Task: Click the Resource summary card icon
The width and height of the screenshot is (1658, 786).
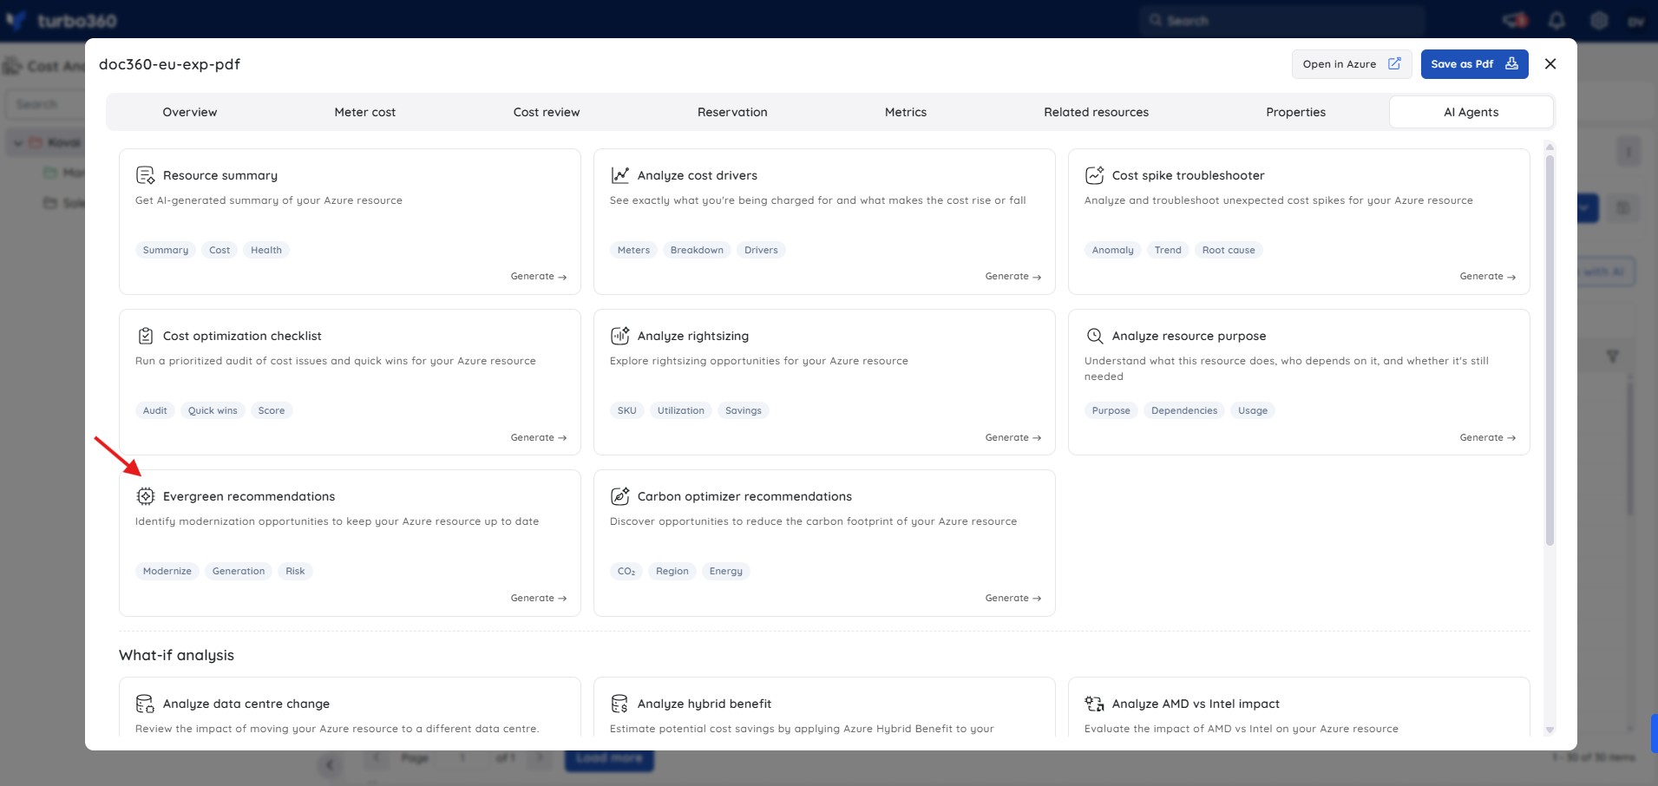Action: point(145,175)
